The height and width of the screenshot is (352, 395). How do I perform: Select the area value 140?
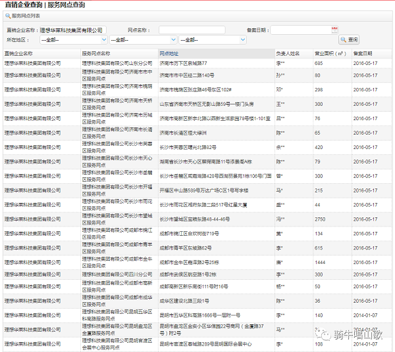[319, 315]
